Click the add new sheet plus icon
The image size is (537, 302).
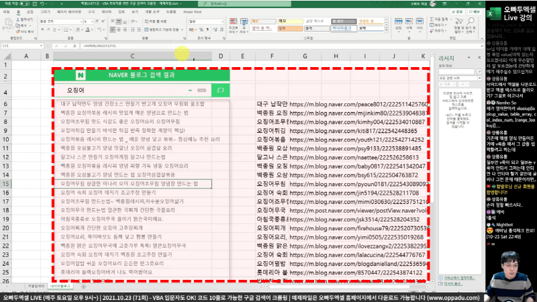83,287
